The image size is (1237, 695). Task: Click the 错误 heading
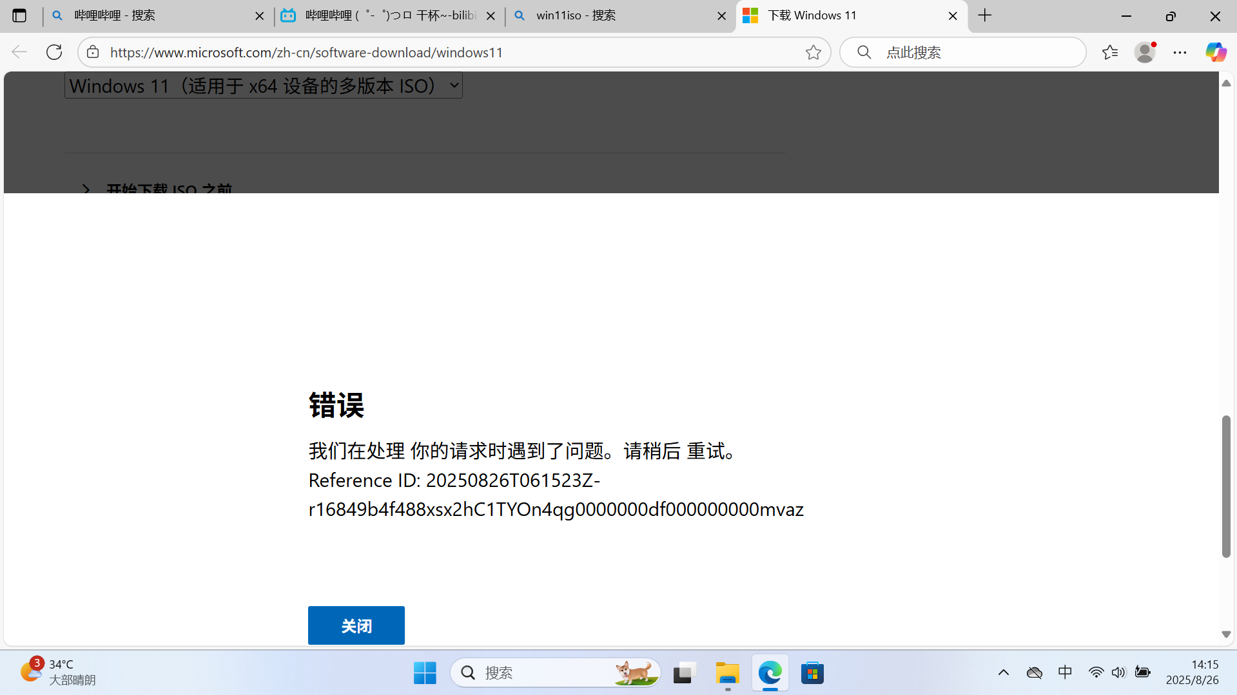point(336,405)
